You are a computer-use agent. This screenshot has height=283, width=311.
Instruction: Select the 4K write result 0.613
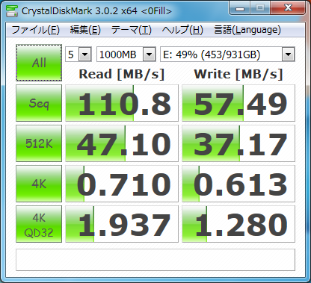click(x=238, y=184)
